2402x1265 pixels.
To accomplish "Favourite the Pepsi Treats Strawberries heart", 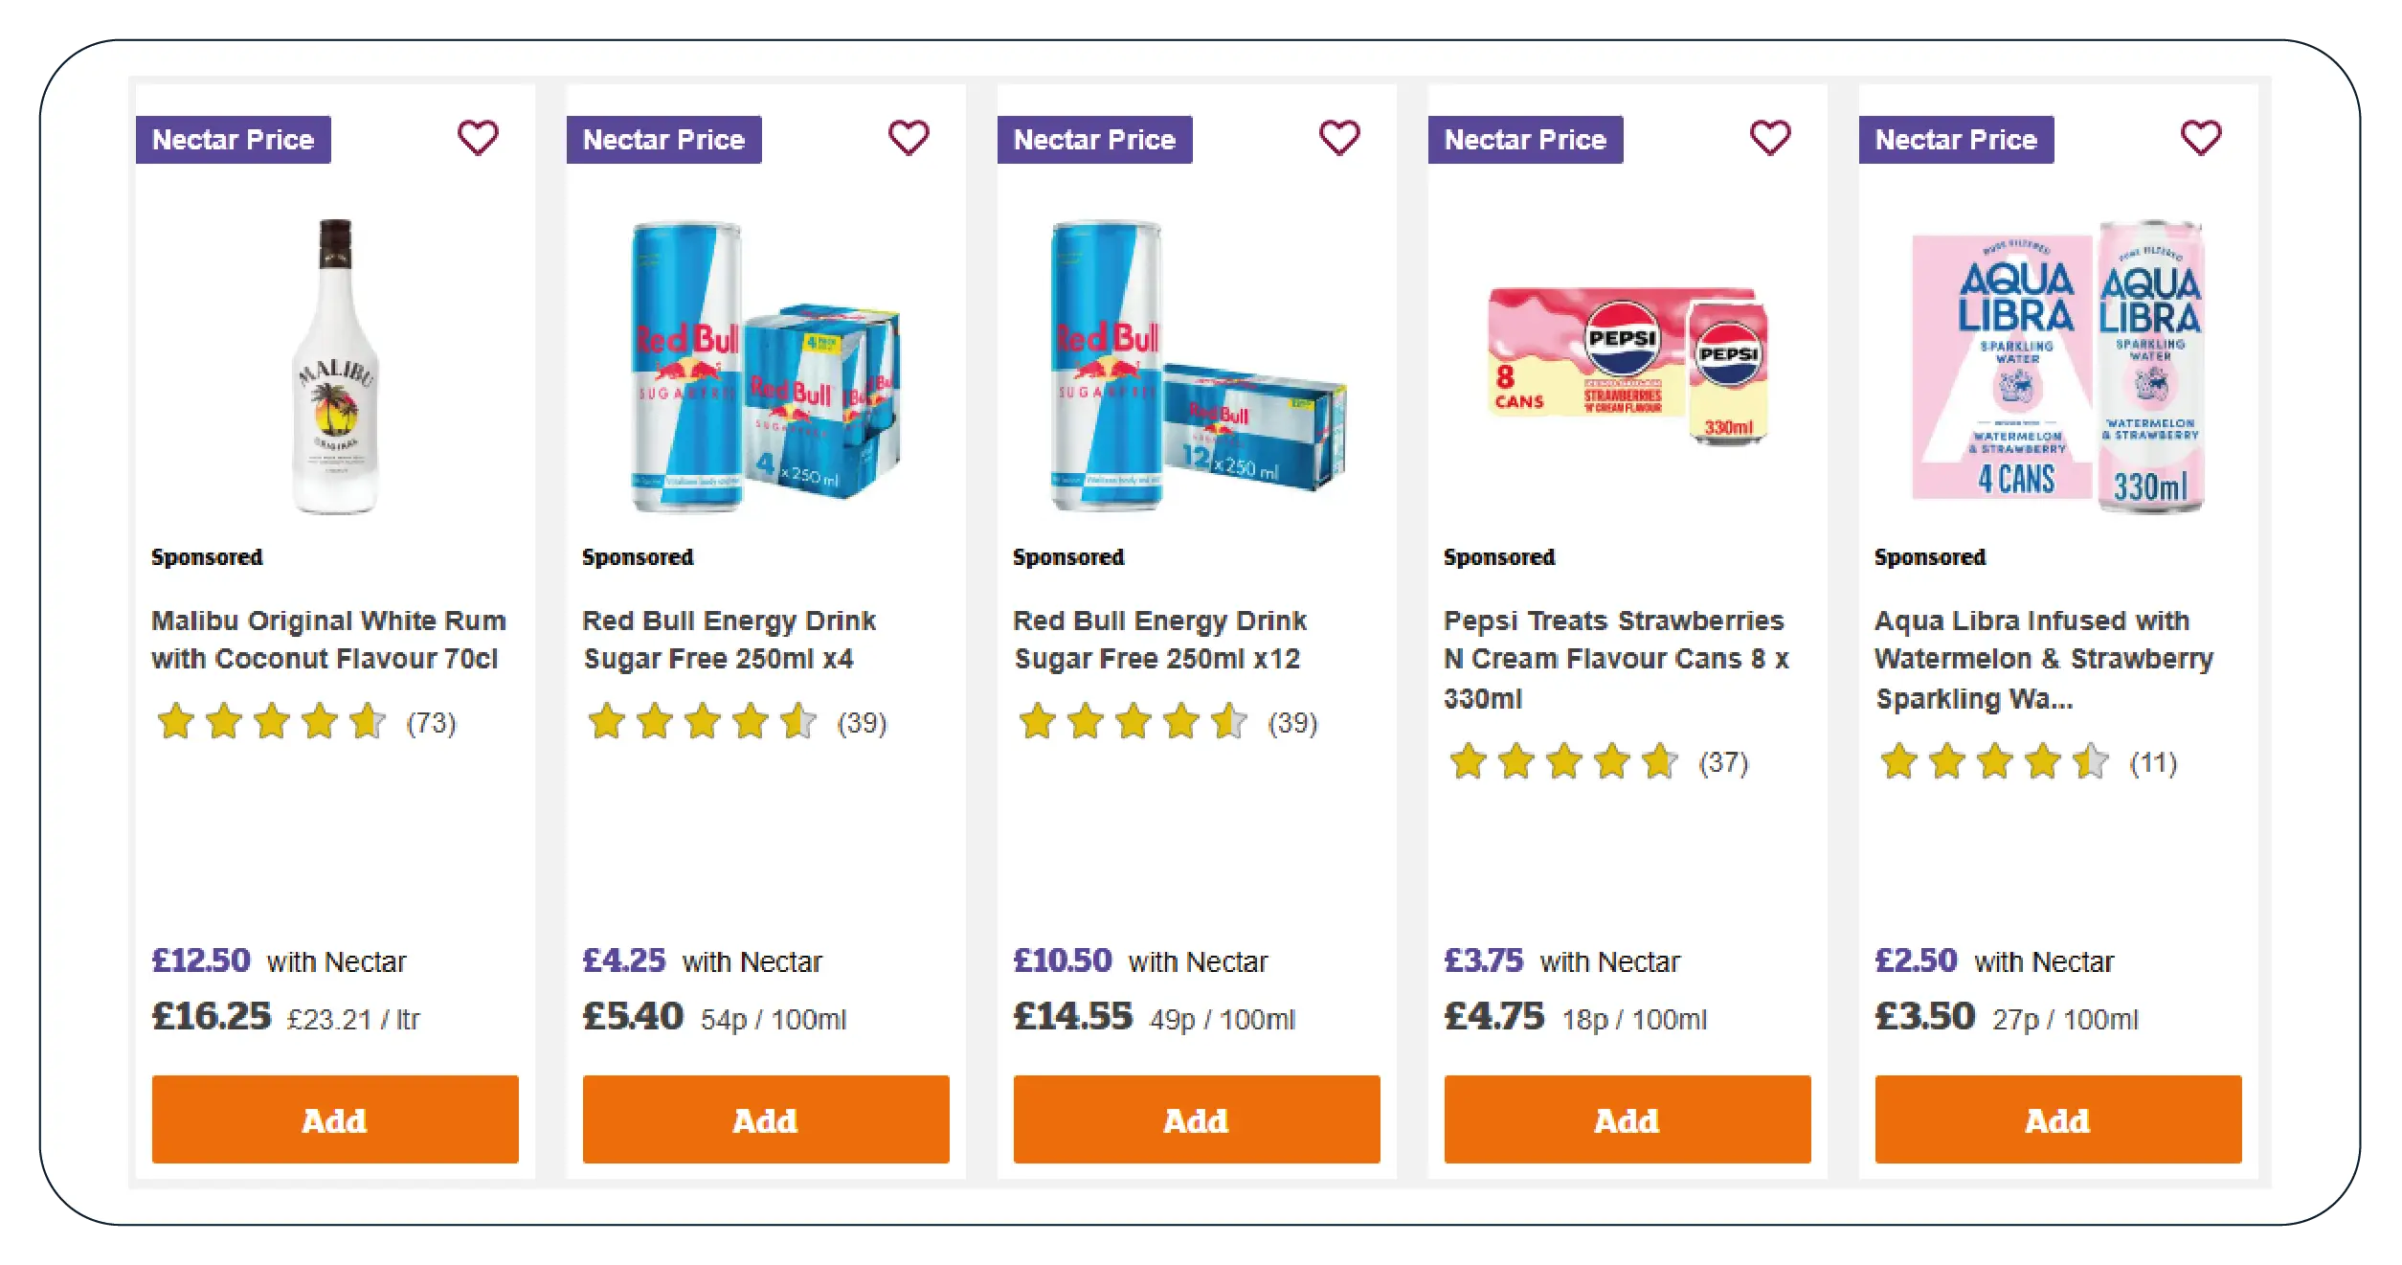I will tap(1770, 138).
